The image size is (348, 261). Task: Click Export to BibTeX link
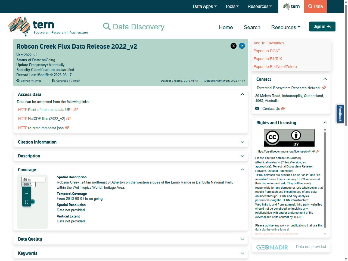click(x=268, y=59)
